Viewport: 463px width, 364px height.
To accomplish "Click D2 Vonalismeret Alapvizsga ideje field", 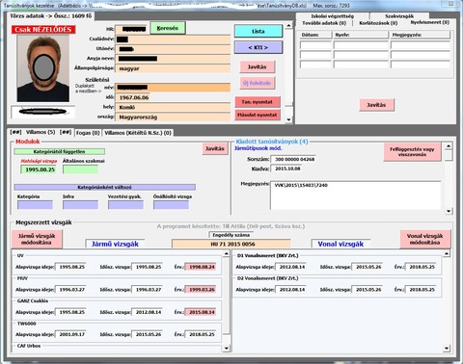I will coord(290,290).
